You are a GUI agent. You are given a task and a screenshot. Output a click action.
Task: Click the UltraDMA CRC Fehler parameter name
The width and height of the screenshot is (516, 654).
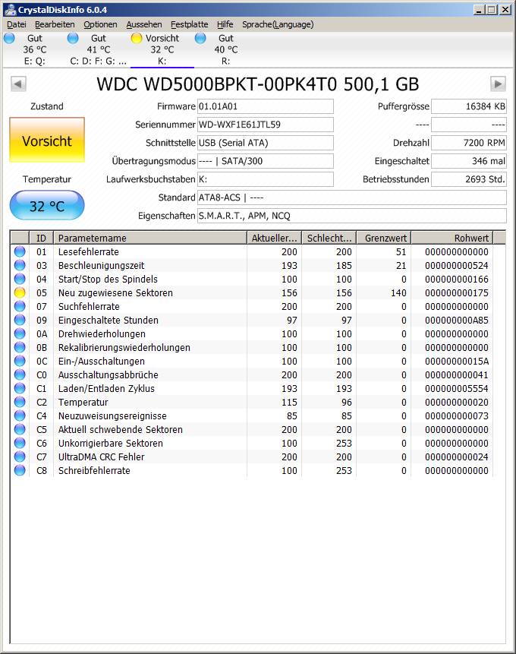pos(101,457)
